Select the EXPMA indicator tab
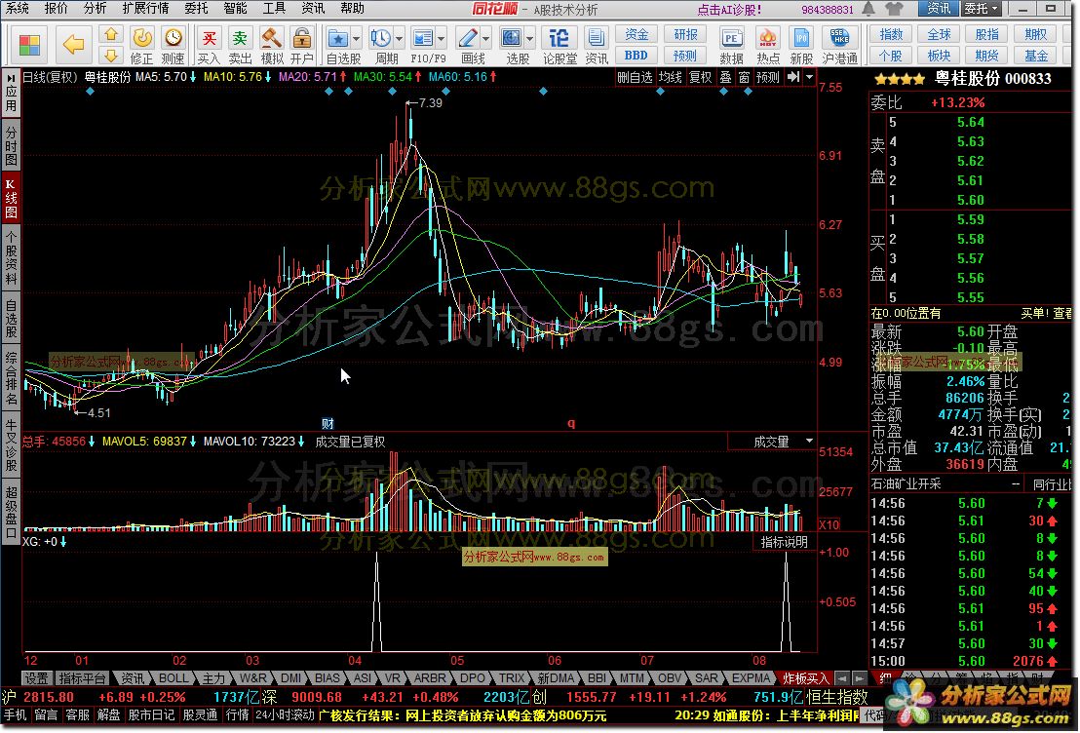The height and width of the screenshot is (733, 1080). (751, 678)
